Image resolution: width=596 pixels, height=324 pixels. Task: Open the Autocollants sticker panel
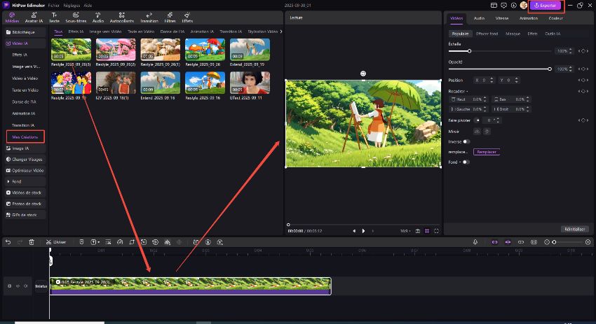tap(121, 17)
